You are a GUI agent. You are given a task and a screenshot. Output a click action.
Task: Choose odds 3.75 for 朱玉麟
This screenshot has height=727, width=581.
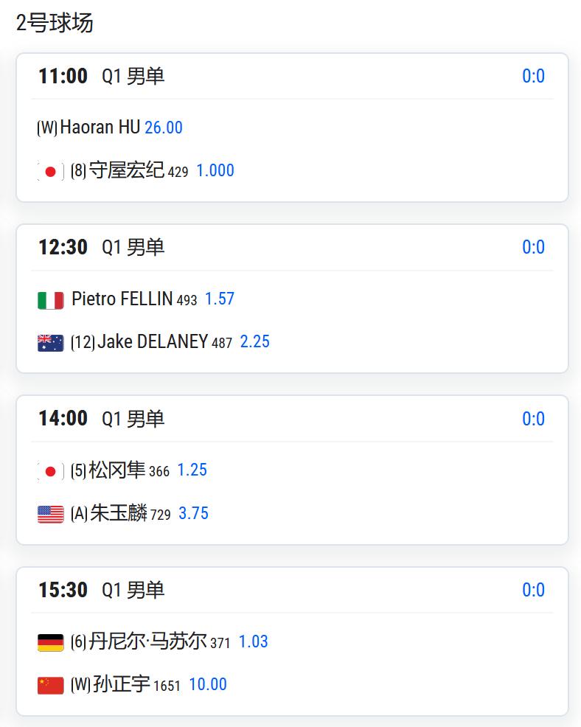tap(193, 513)
